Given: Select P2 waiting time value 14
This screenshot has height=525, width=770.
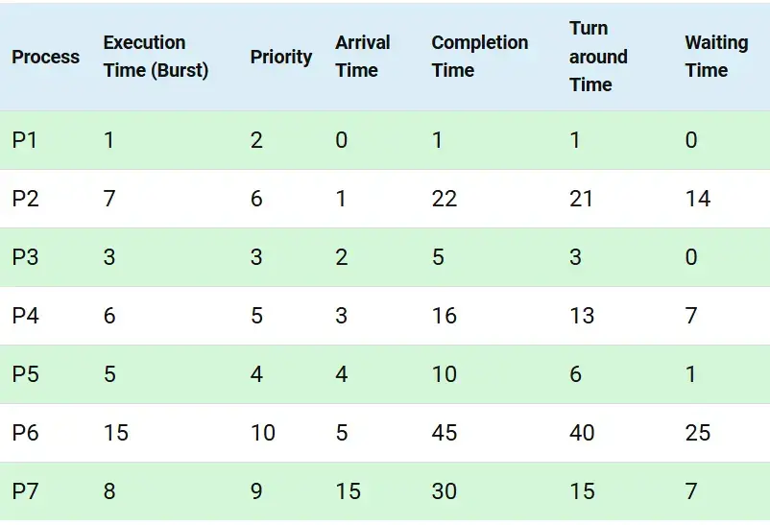Looking at the screenshot, I should pos(698,199).
